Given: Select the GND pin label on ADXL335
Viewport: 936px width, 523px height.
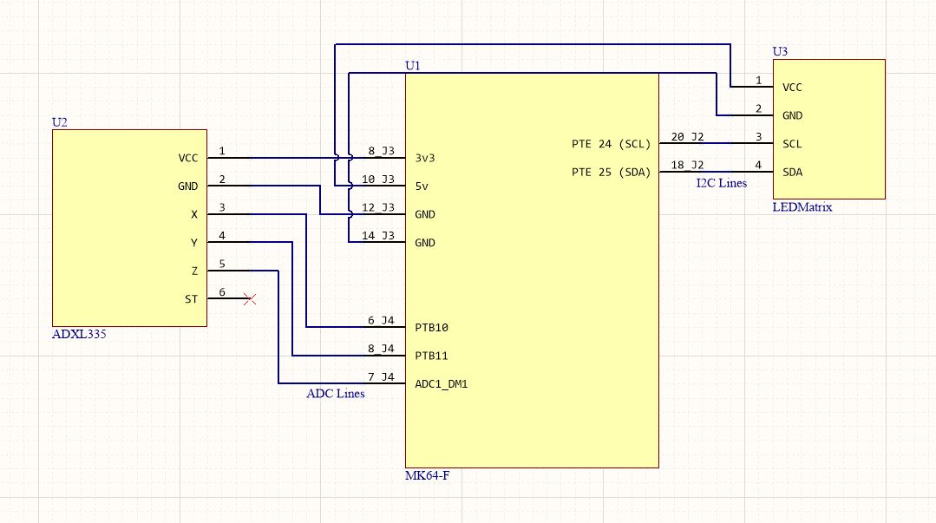Looking at the screenshot, I should pos(188,186).
